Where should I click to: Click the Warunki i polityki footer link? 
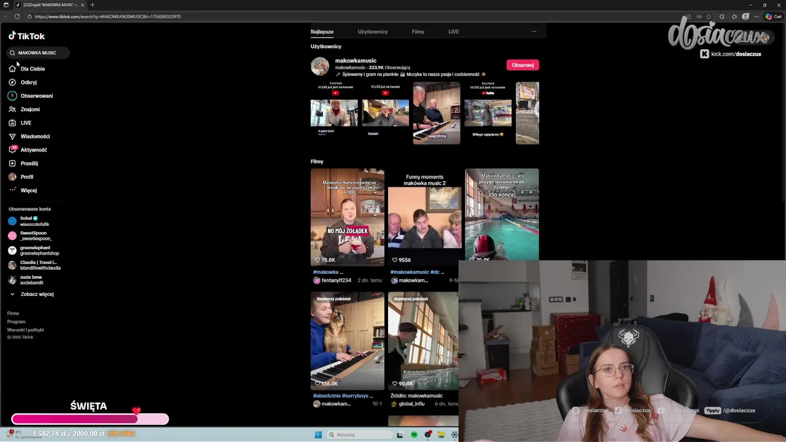point(25,330)
